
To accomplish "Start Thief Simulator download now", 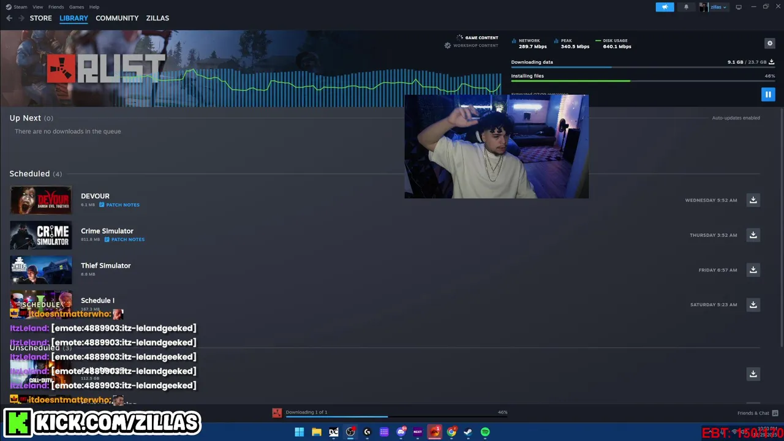I will pyautogui.click(x=753, y=270).
